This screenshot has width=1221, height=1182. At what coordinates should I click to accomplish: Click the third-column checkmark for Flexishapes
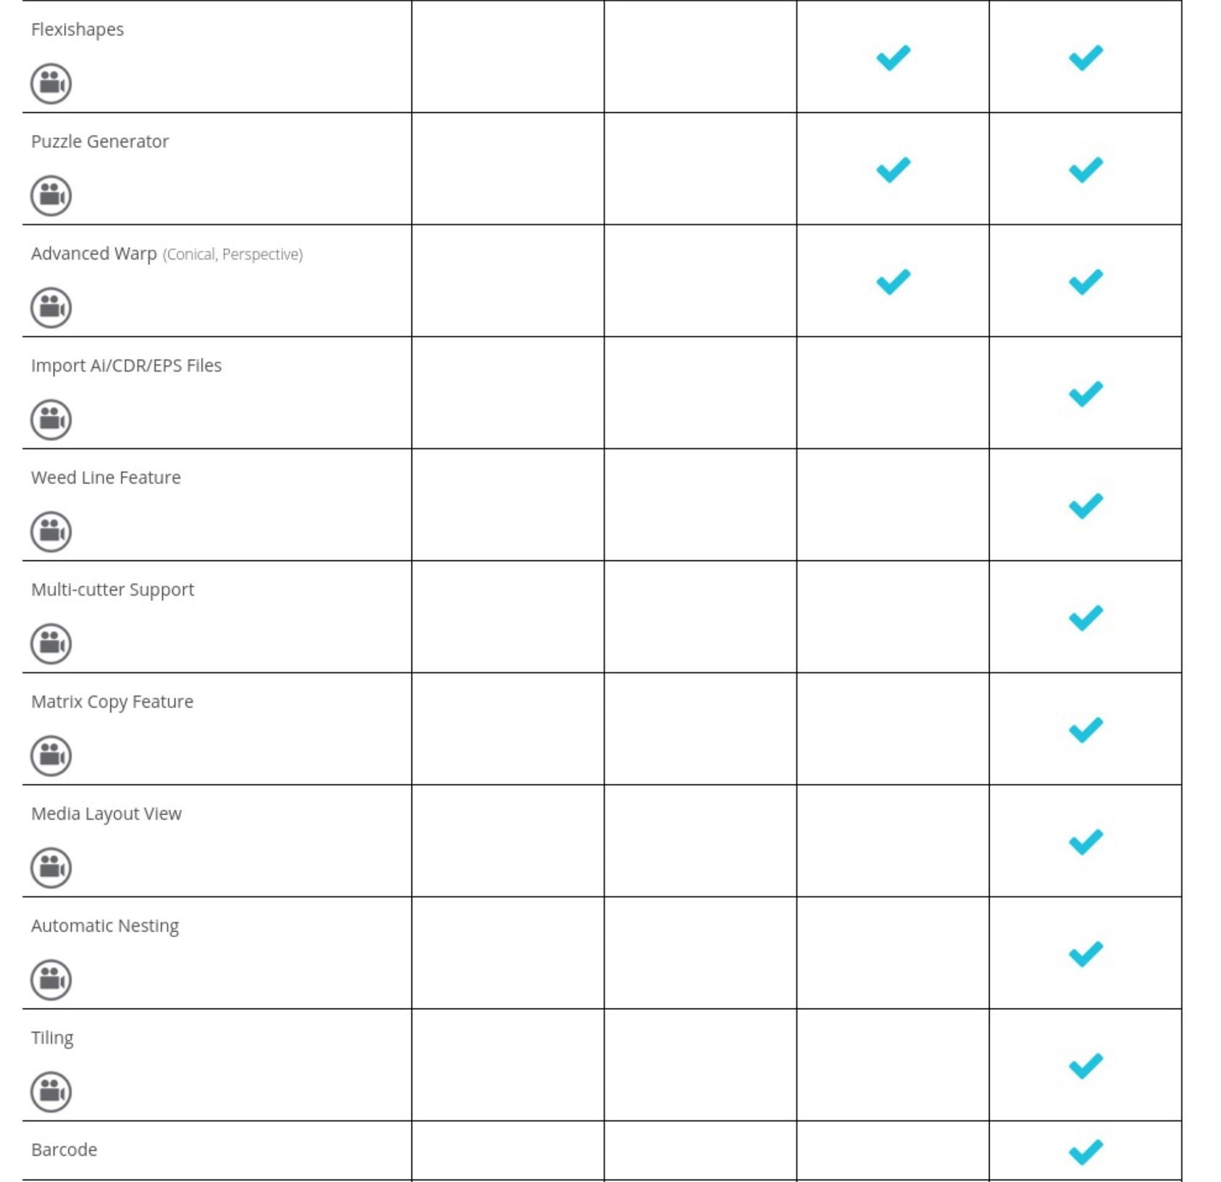point(893,58)
